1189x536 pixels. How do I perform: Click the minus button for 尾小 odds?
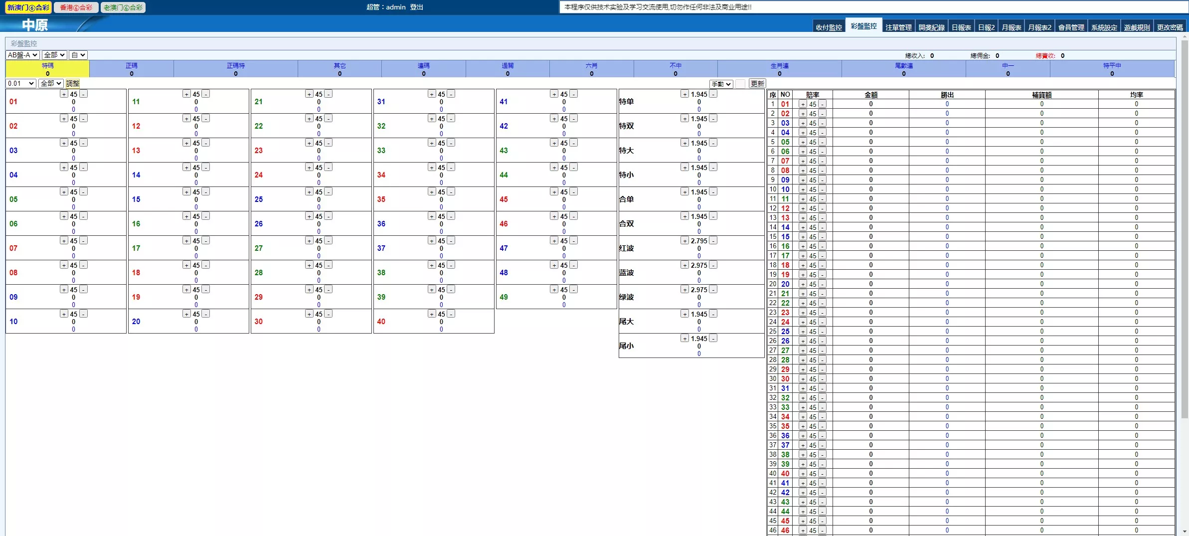pos(713,339)
